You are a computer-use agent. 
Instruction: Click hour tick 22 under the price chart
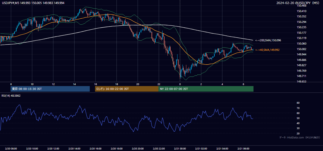159,84
